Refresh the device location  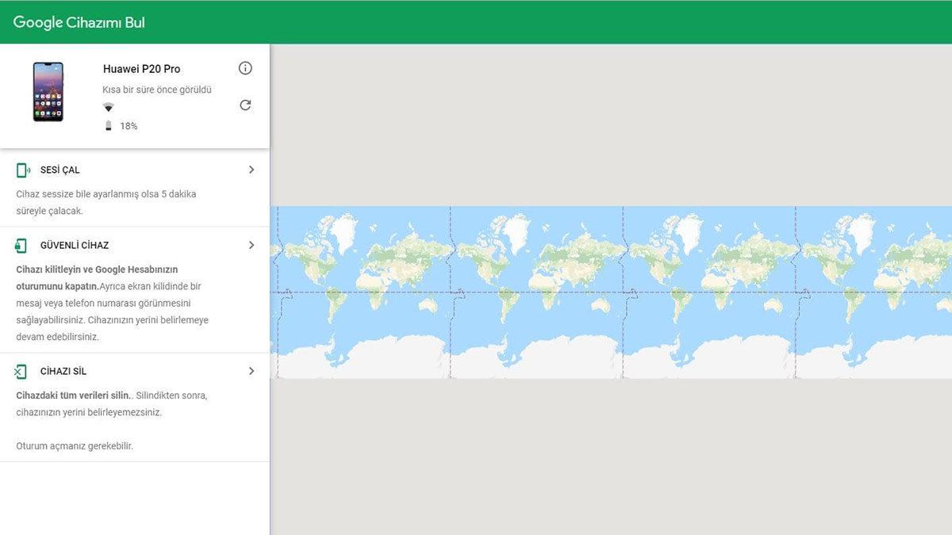click(x=245, y=105)
